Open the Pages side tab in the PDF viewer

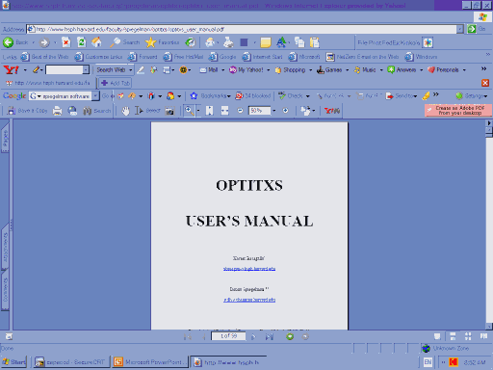[5, 138]
